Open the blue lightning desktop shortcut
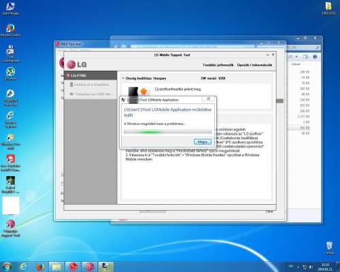Viewport: 340px width, 272px height. [x=10, y=97]
